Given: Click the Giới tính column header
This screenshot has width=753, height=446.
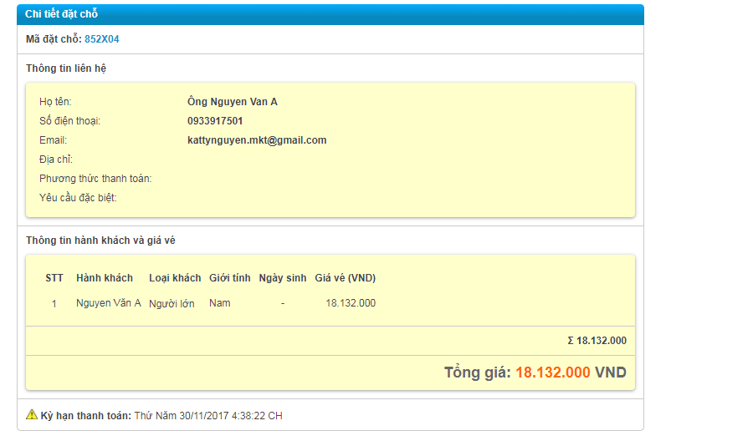Looking at the screenshot, I should 230,278.
